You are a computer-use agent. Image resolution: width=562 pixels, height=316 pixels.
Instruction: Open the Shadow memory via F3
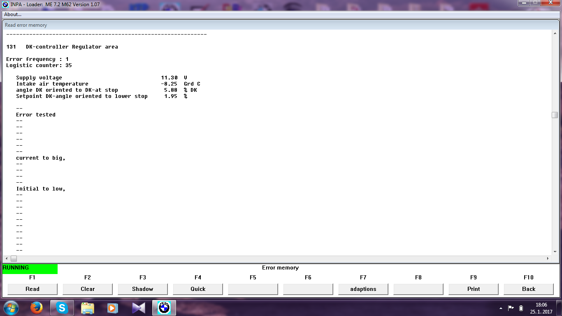pos(143,289)
